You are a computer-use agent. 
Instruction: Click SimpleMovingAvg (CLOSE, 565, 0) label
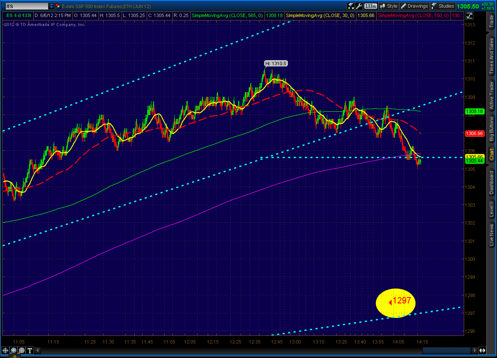click(227, 15)
